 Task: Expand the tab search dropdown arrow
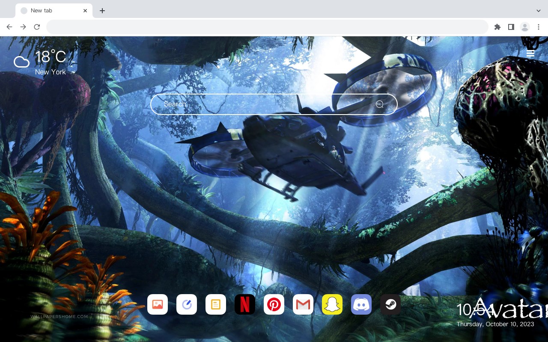pyautogui.click(x=539, y=11)
